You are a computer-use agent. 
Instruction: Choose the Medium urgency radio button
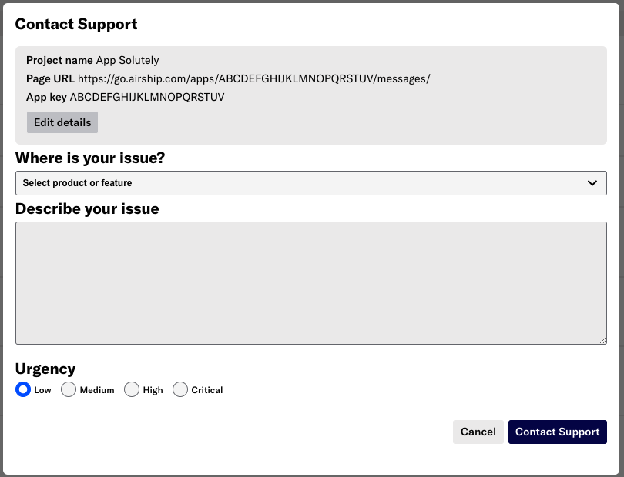tap(69, 389)
